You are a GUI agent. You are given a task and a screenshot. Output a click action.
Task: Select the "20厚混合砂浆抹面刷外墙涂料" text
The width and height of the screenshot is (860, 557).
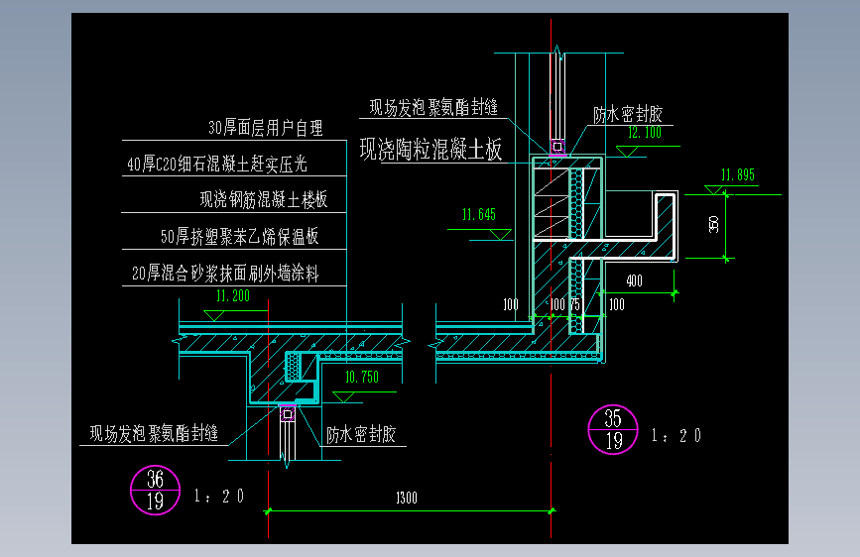pos(225,273)
